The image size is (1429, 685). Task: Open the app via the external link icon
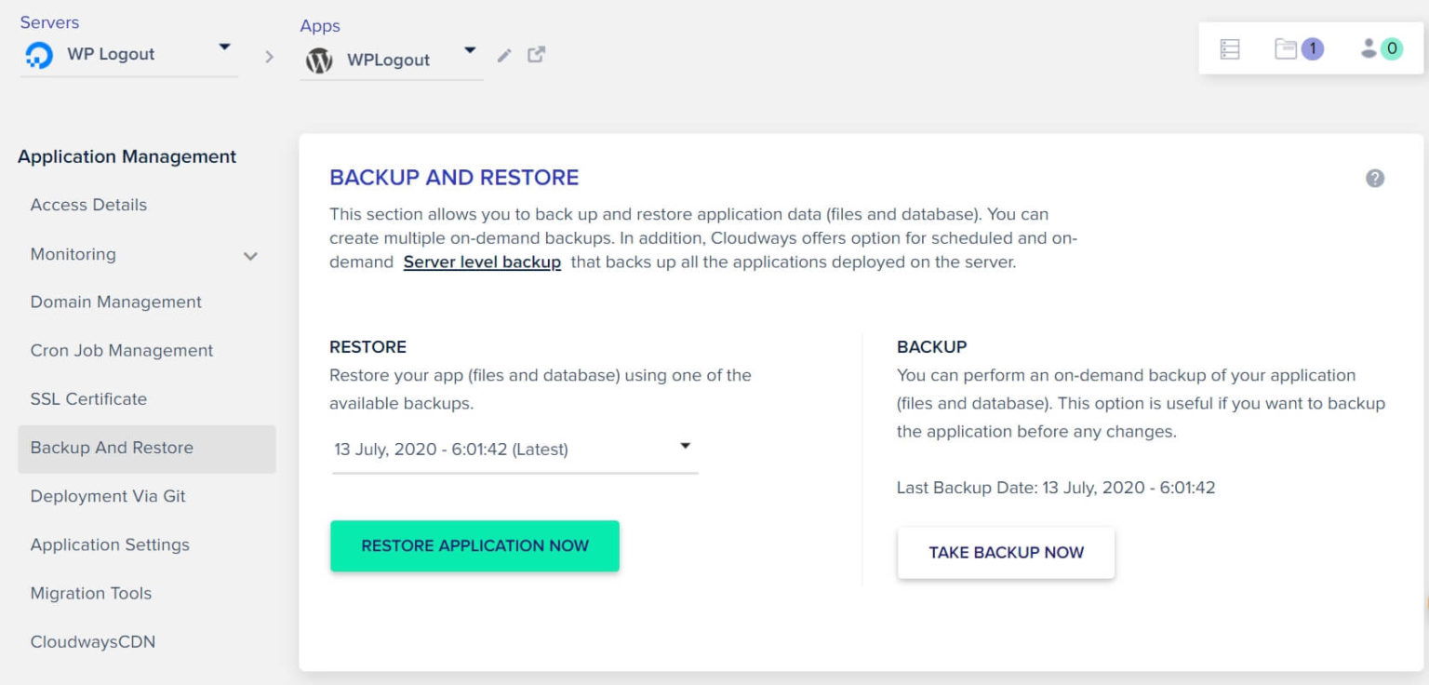[535, 56]
